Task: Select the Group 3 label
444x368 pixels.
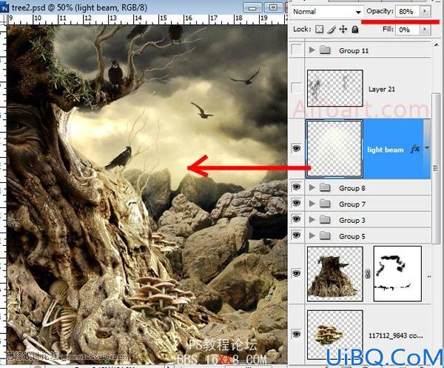Action: pyautogui.click(x=352, y=221)
